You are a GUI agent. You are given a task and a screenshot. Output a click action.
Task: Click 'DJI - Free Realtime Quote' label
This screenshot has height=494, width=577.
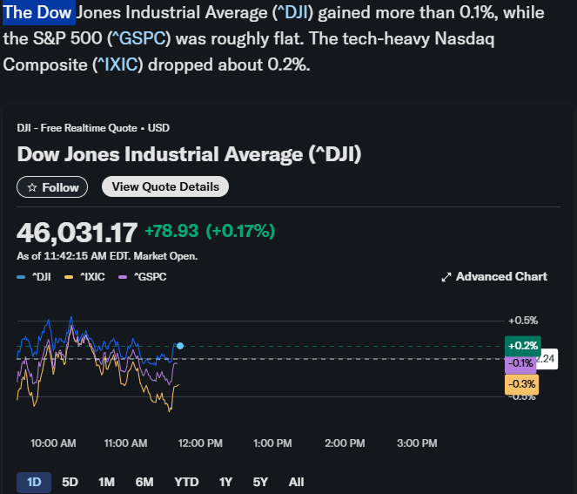[77, 128]
